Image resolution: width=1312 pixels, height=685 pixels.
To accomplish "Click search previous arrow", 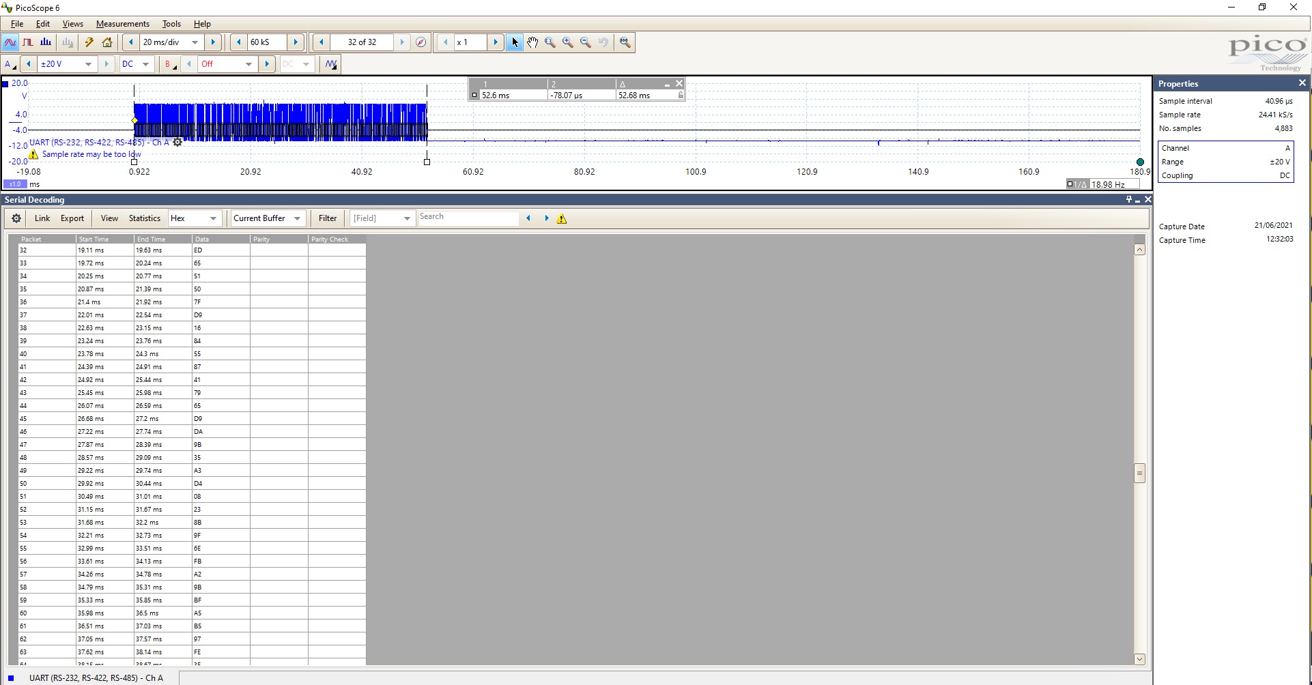I will pyautogui.click(x=528, y=218).
